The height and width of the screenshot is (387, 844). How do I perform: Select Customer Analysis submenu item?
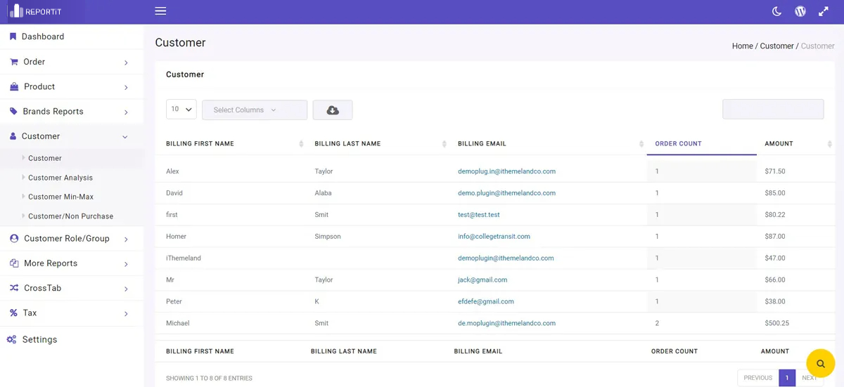click(x=60, y=178)
